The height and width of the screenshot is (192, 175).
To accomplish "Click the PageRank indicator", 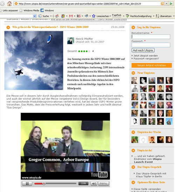I will [117, 16].
